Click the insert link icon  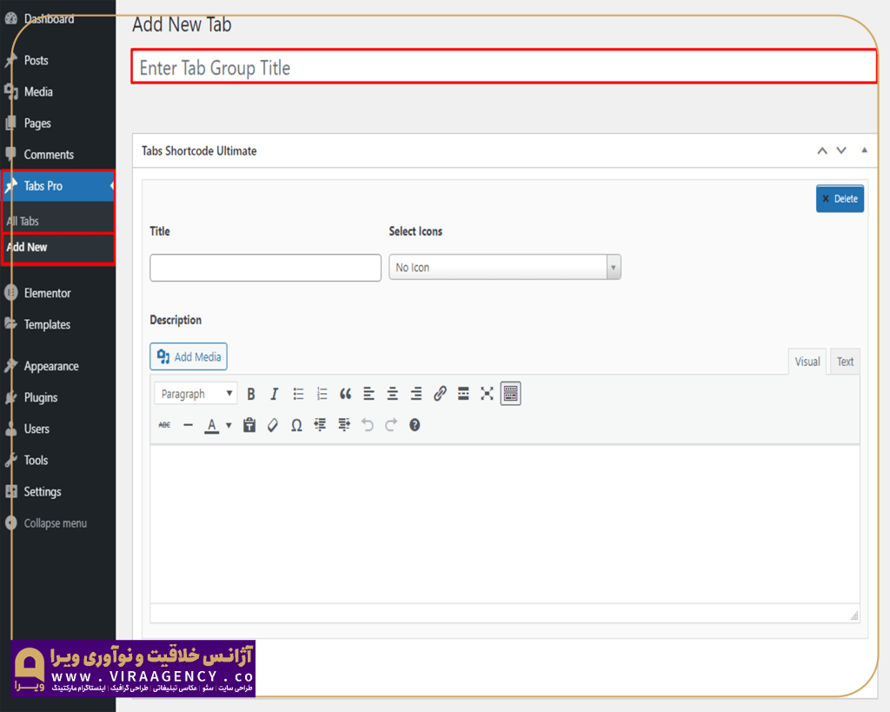tap(440, 394)
